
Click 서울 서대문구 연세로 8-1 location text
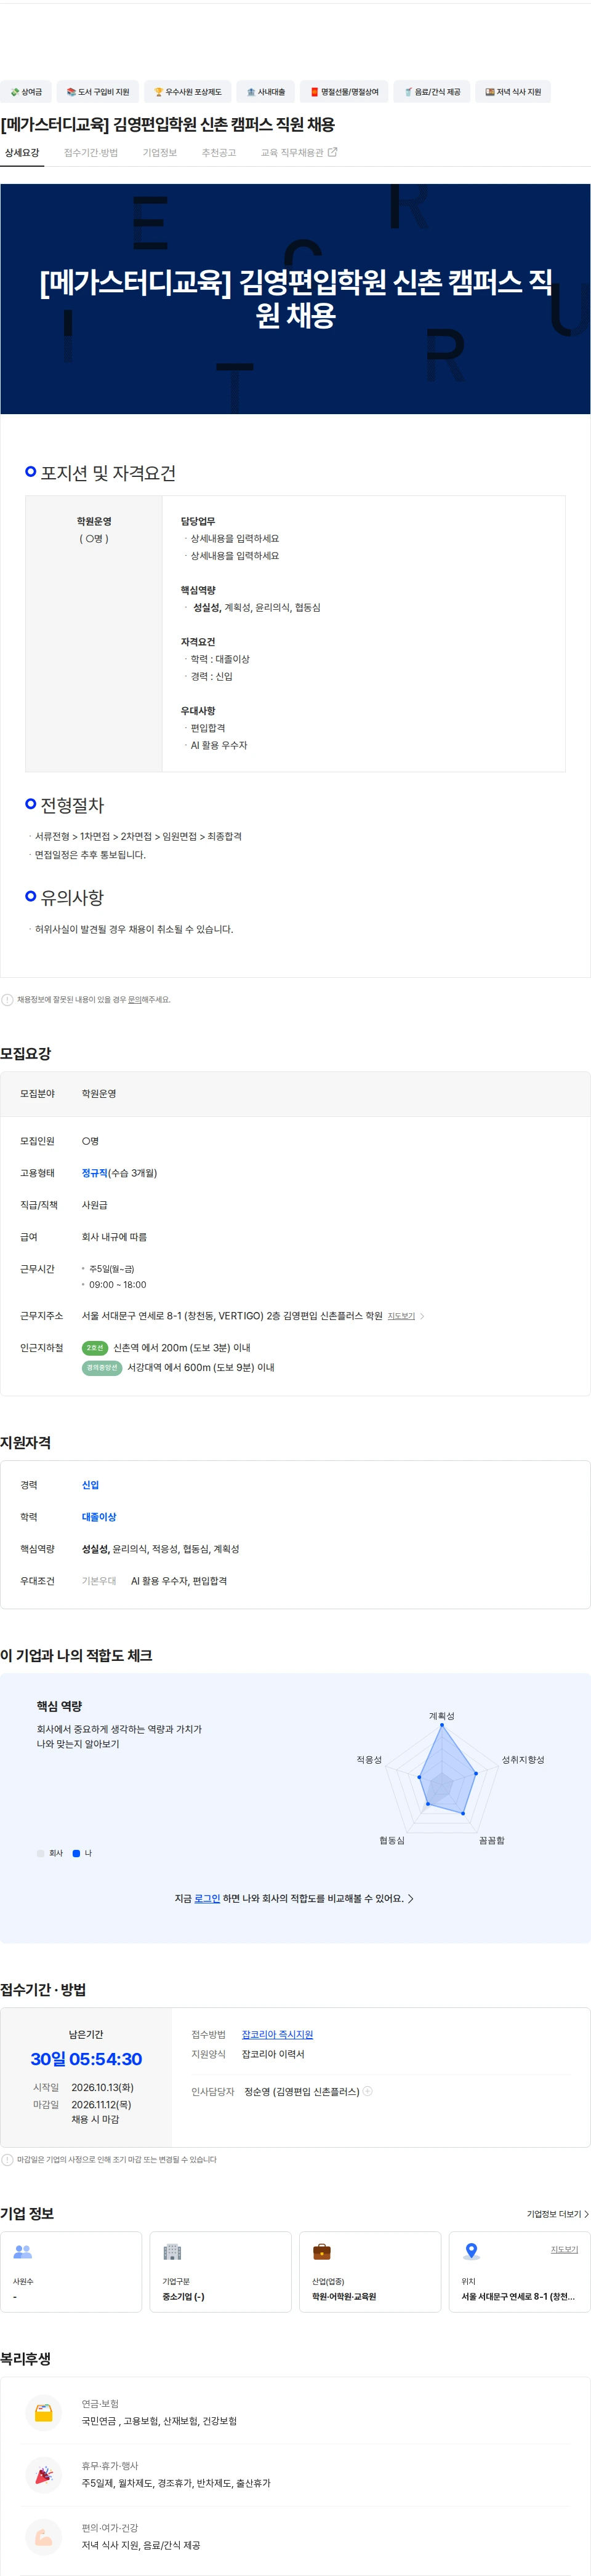tap(518, 2297)
